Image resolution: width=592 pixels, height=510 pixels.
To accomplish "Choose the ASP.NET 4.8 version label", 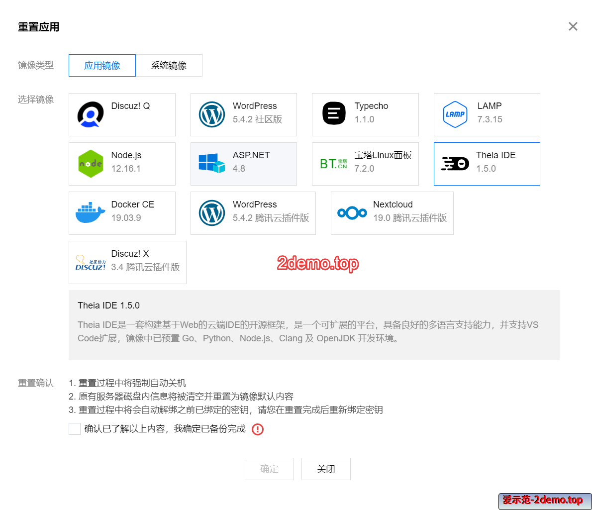I will click(x=239, y=168).
